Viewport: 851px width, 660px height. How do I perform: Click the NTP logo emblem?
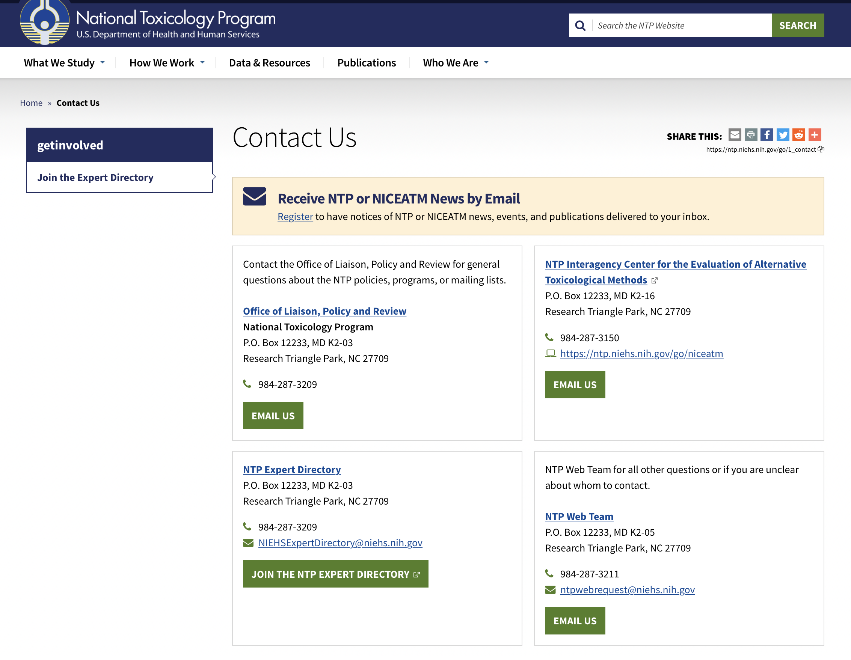(x=44, y=23)
